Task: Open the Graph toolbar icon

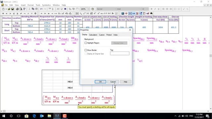Action: (x=126, y=14)
